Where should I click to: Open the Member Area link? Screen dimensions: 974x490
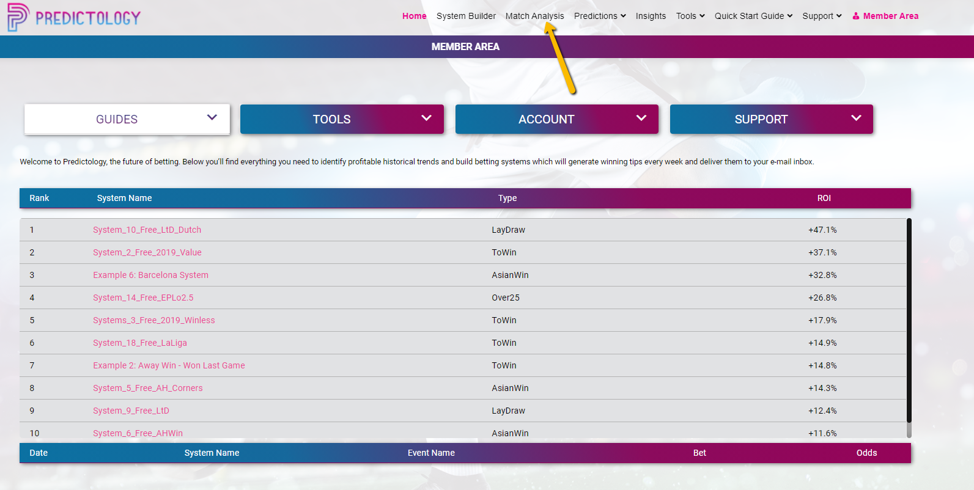click(890, 16)
